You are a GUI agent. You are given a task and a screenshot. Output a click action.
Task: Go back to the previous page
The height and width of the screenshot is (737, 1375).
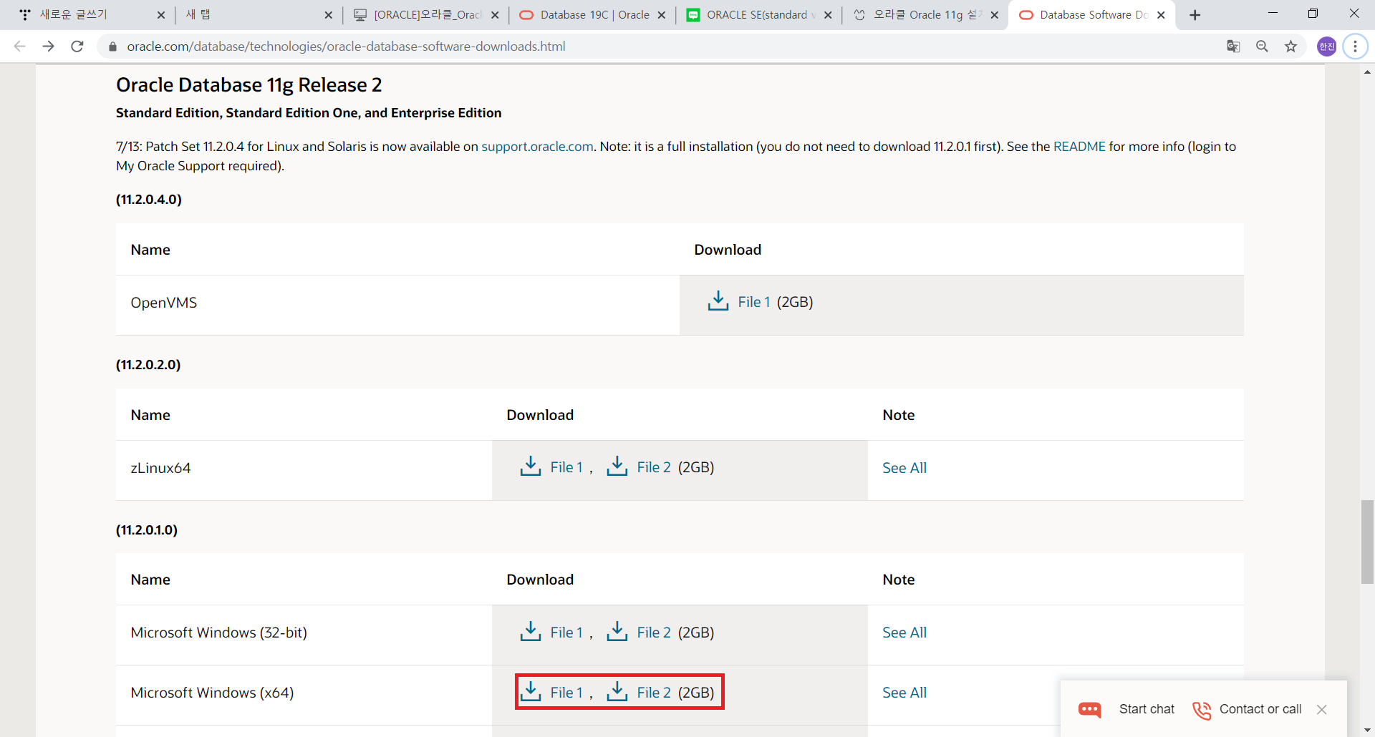click(x=20, y=47)
